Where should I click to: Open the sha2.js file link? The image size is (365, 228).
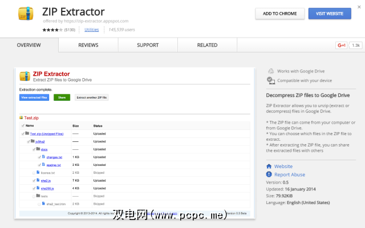click(x=46, y=181)
